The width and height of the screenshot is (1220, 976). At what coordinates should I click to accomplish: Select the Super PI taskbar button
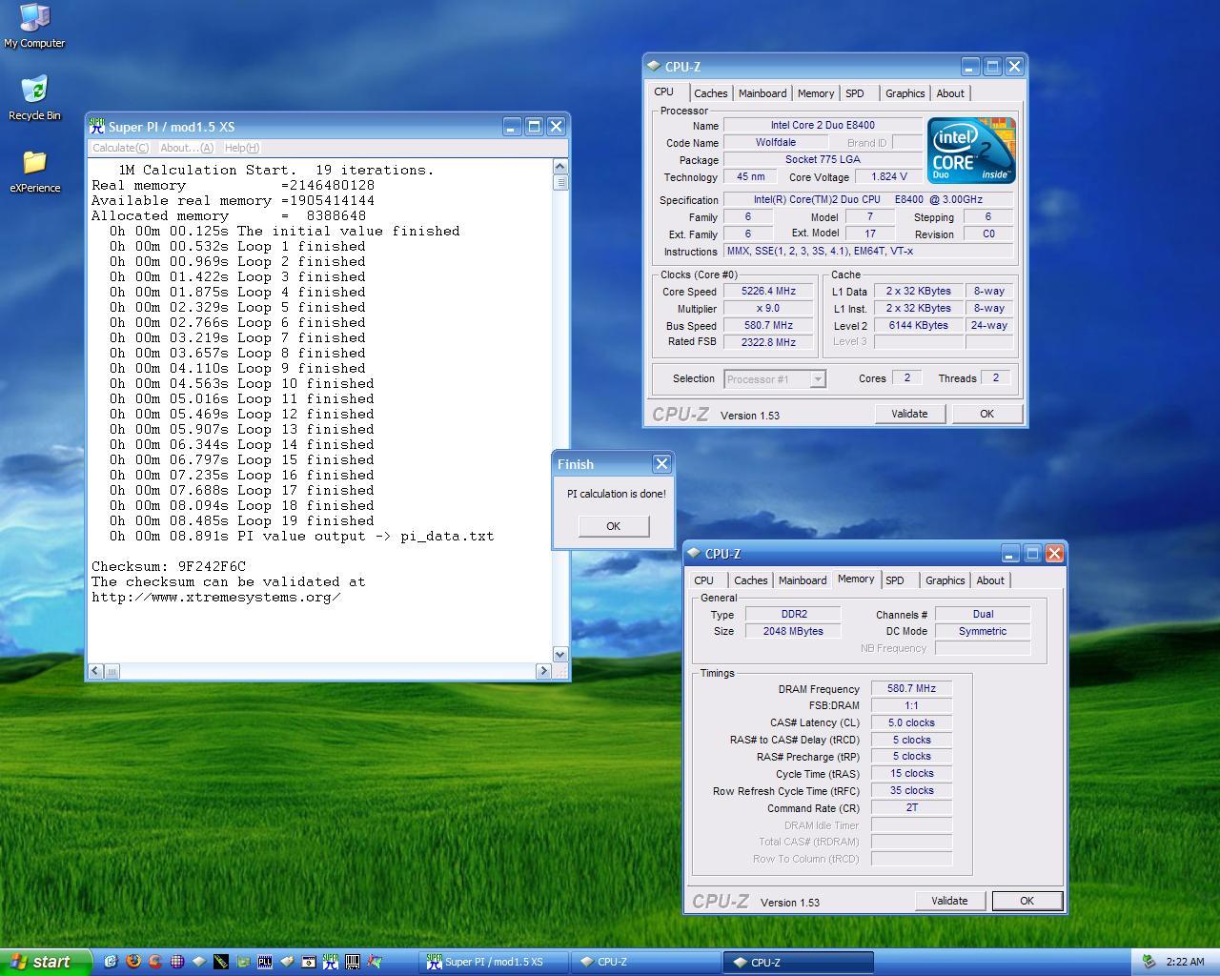point(494,962)
